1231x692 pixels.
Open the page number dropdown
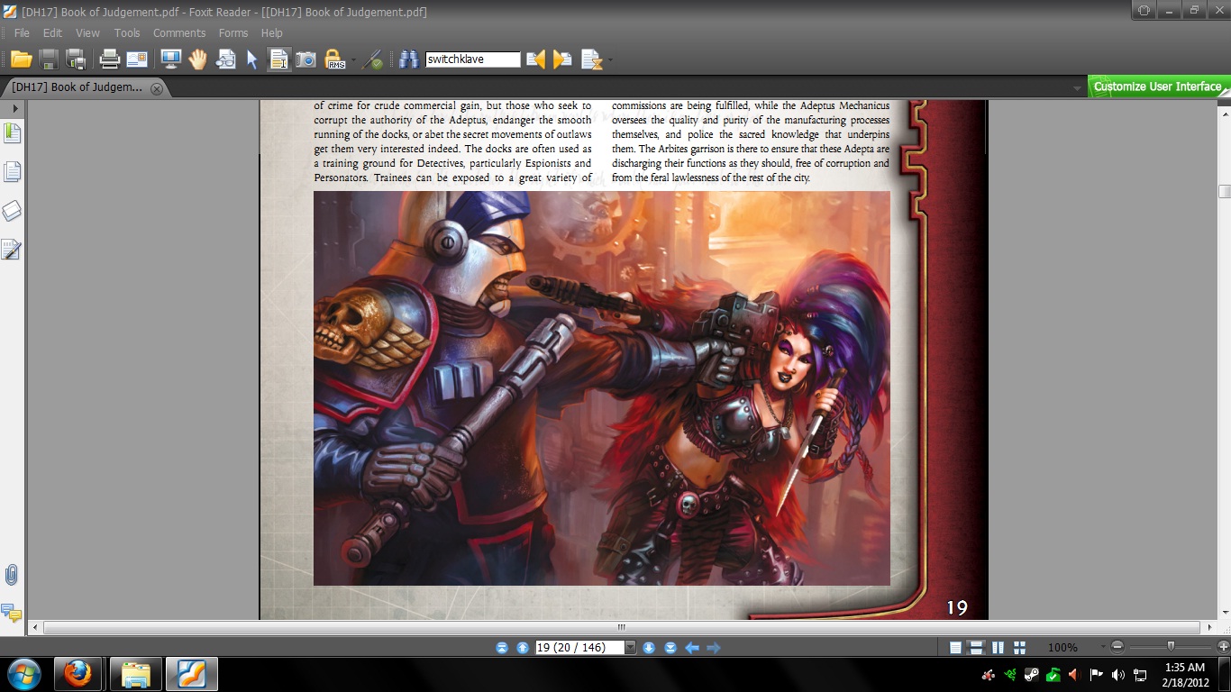[x=631, y=647]
